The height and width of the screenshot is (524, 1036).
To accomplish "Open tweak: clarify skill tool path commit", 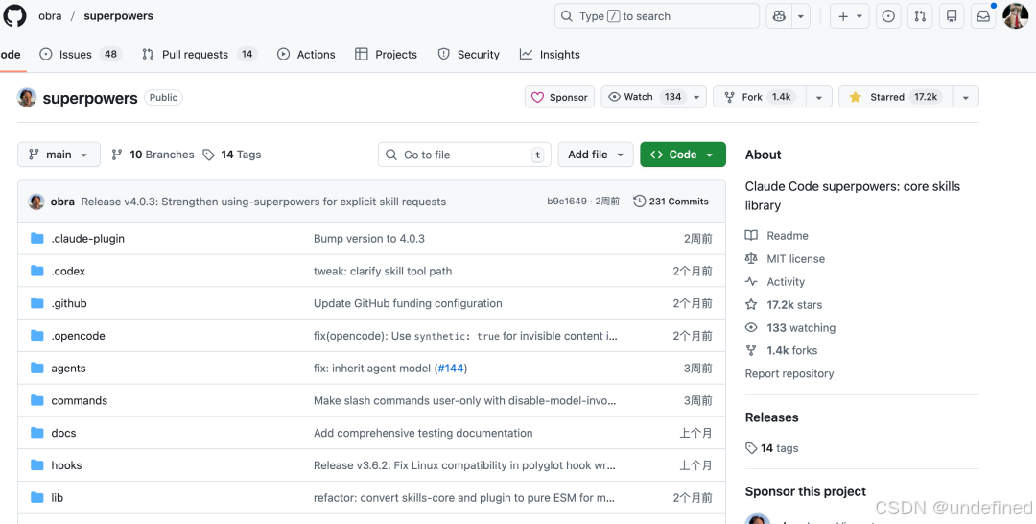I will tap(383, 271).
